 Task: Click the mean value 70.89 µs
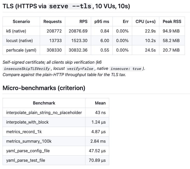97,160
